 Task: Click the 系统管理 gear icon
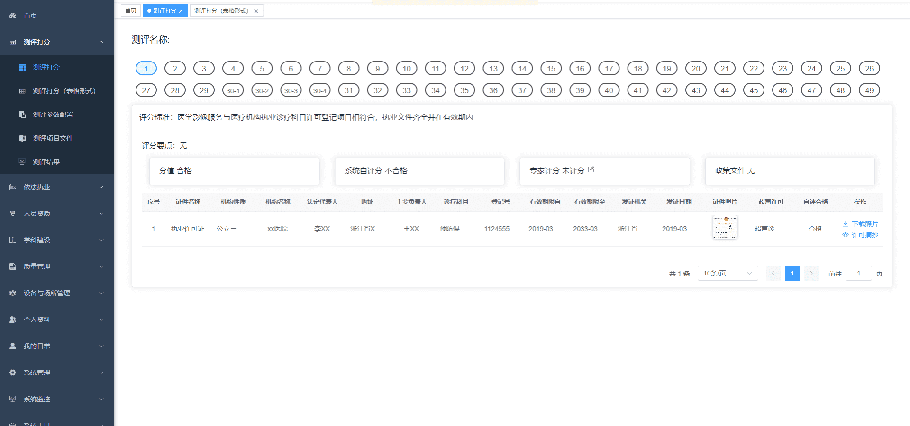pyautogui.click(x=13, y=373)
